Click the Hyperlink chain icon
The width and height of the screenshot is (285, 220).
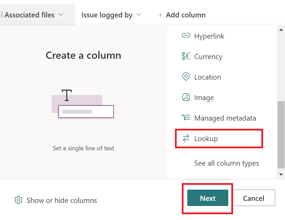[186, 36]
